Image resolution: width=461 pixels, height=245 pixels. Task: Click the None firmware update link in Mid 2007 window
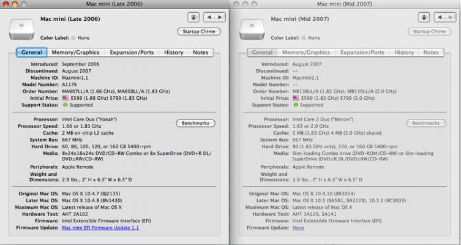[x=298, y=228]
